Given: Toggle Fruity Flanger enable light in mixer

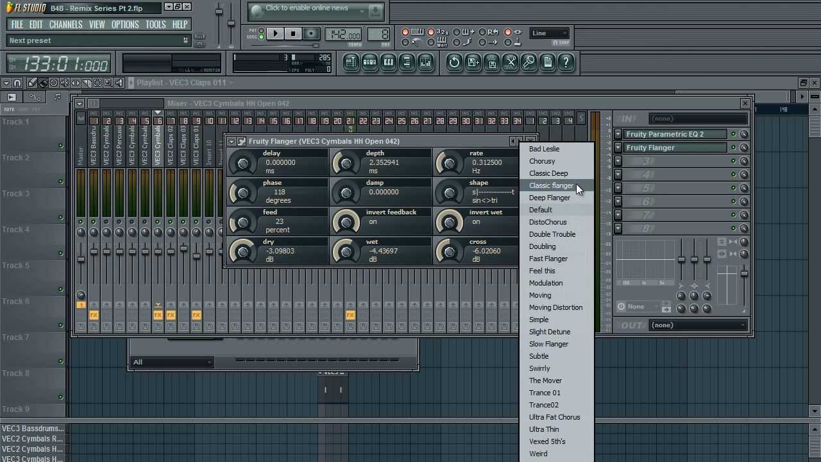Looking at the screenshot, I should click(x=733, y=148).
